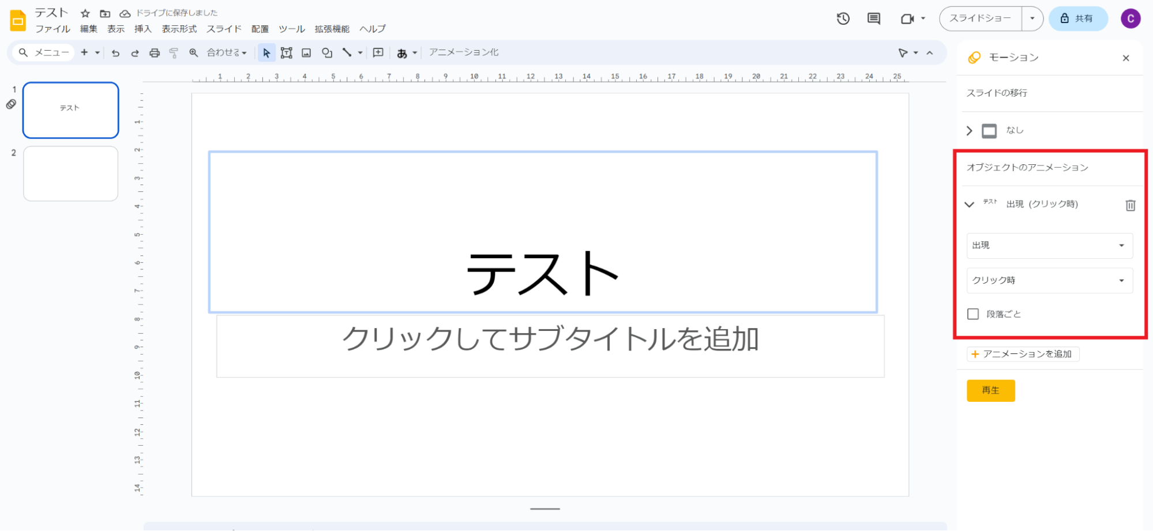Image resolution: width=1153 pixels, height=531 pixels.
Task: Open the 挿入 menu
Action: (142, 29)
